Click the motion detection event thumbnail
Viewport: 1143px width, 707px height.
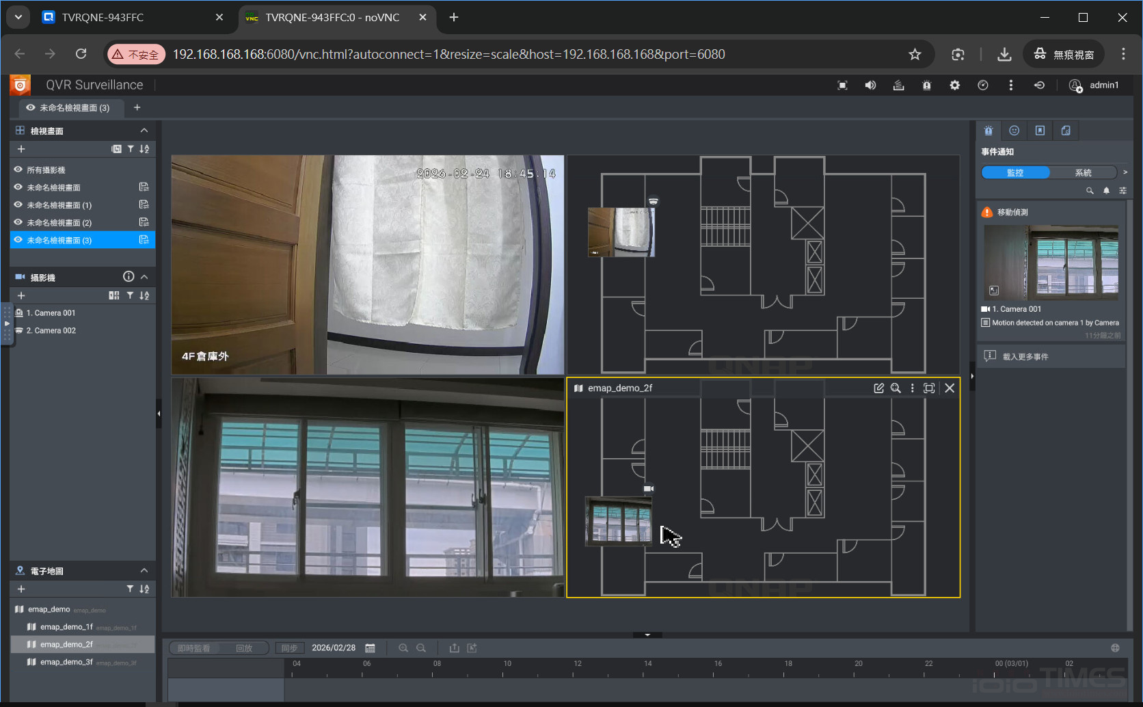coord(1051,263)
